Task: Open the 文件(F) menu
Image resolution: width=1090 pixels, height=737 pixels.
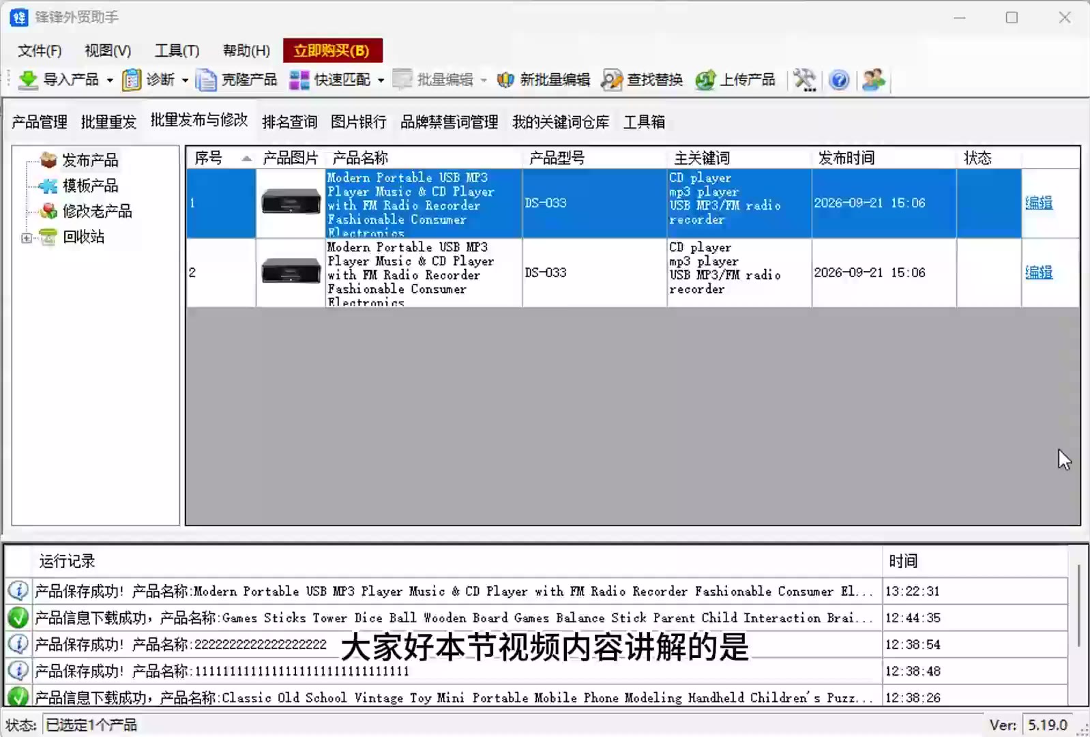Action: pyautogui.click(x=40, y=50)
